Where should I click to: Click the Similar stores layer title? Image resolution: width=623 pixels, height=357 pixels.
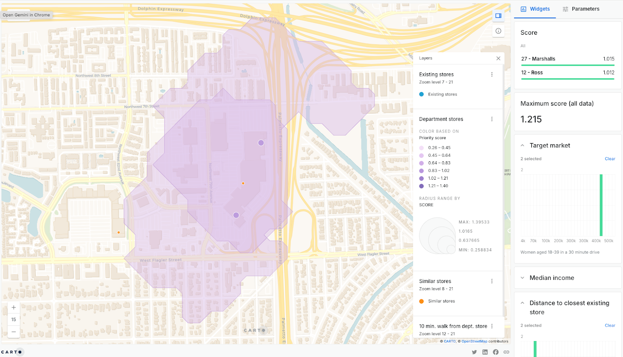(x=435, y=281)
